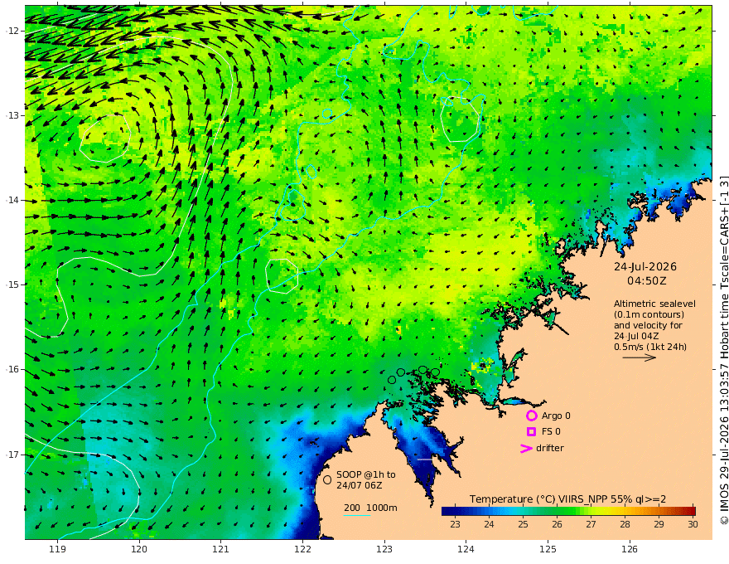Click the colorbar tick label 30
The width and height of the screenshot is (729, 564).
tap(693, 524)
